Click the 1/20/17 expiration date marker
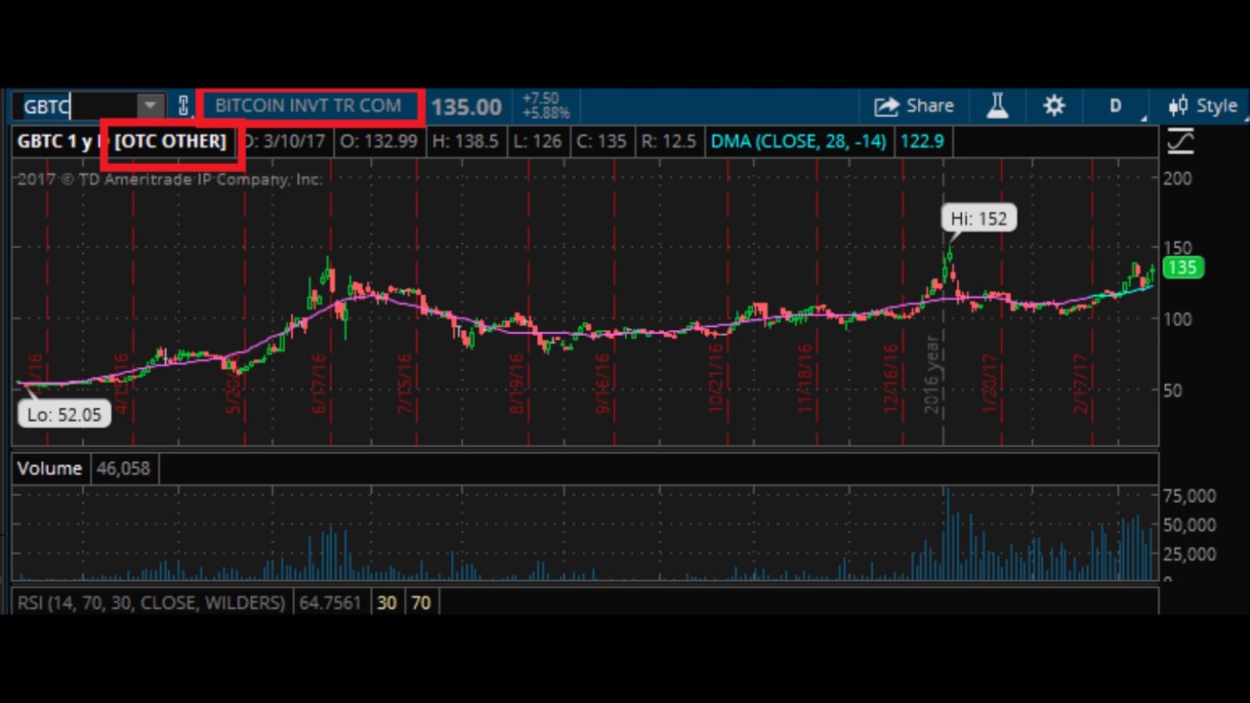This screenshot has height=703, width=1250. [991, 384]
